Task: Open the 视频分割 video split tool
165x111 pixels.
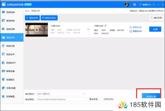Action: pyautogui.click(x=11, y=46)
